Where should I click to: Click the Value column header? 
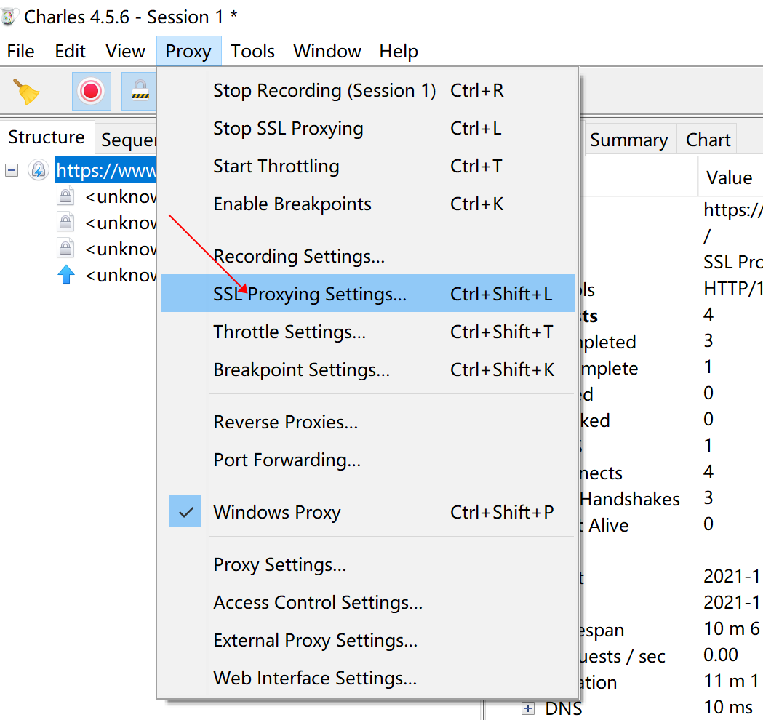coord(729,177)
